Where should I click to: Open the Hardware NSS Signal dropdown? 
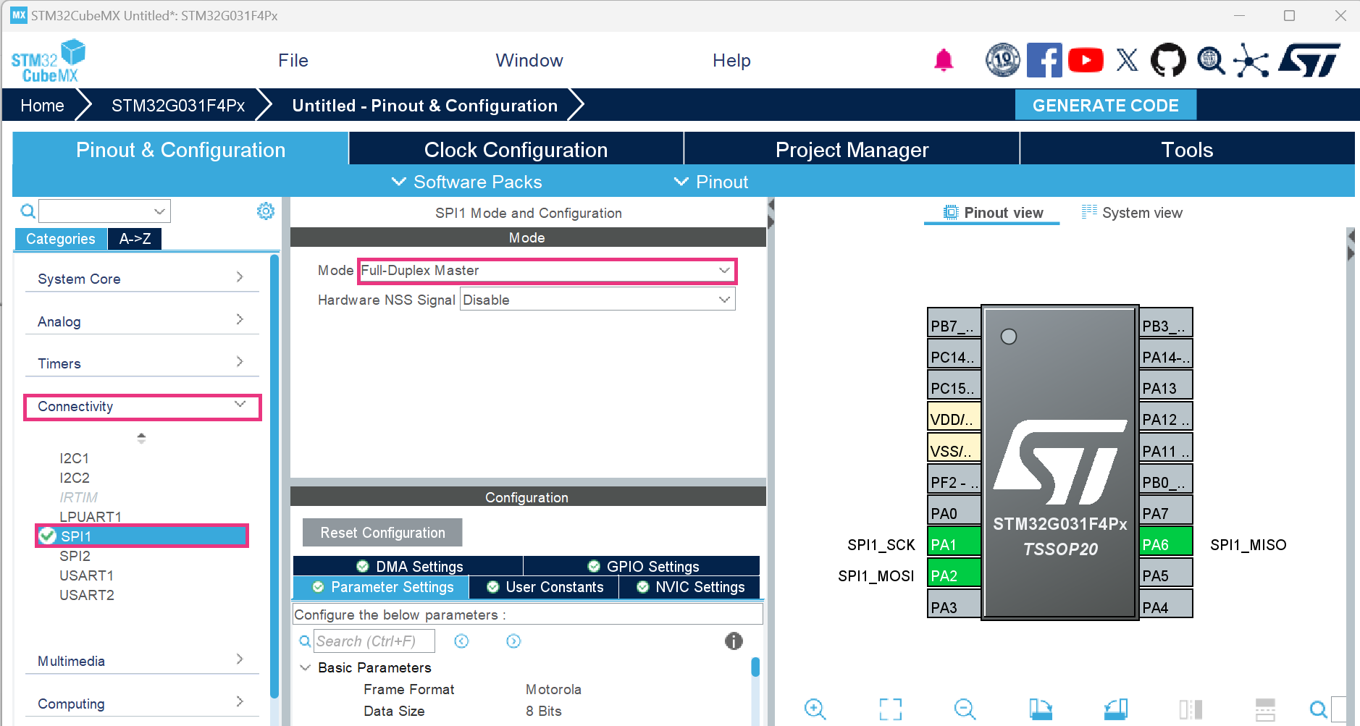[597, 300]
